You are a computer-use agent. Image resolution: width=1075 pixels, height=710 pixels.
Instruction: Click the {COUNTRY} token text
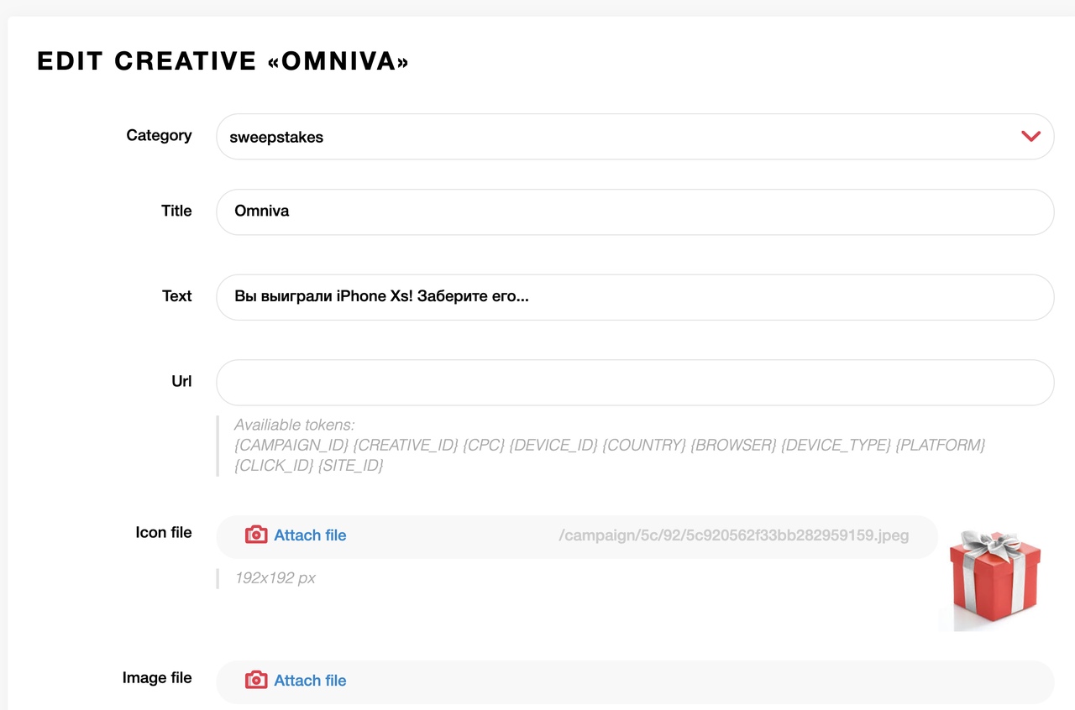pyautogui.click(x=643, y=445)
